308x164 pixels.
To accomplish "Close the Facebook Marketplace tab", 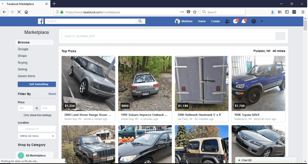I will (x=46, y=4).
